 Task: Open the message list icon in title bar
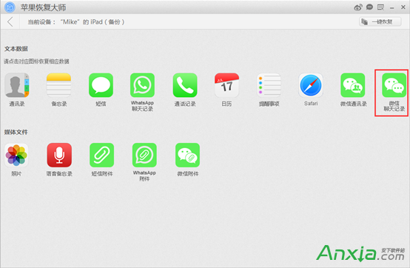point(380,7)
